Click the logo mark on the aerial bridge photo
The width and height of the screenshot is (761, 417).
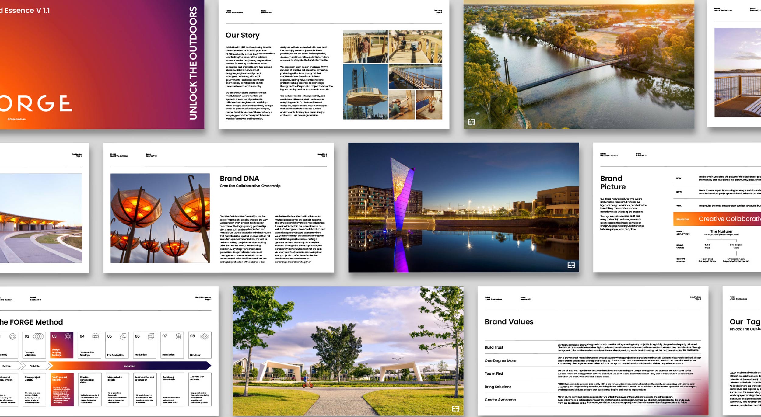pyautogui.click(x=471, y=122)
